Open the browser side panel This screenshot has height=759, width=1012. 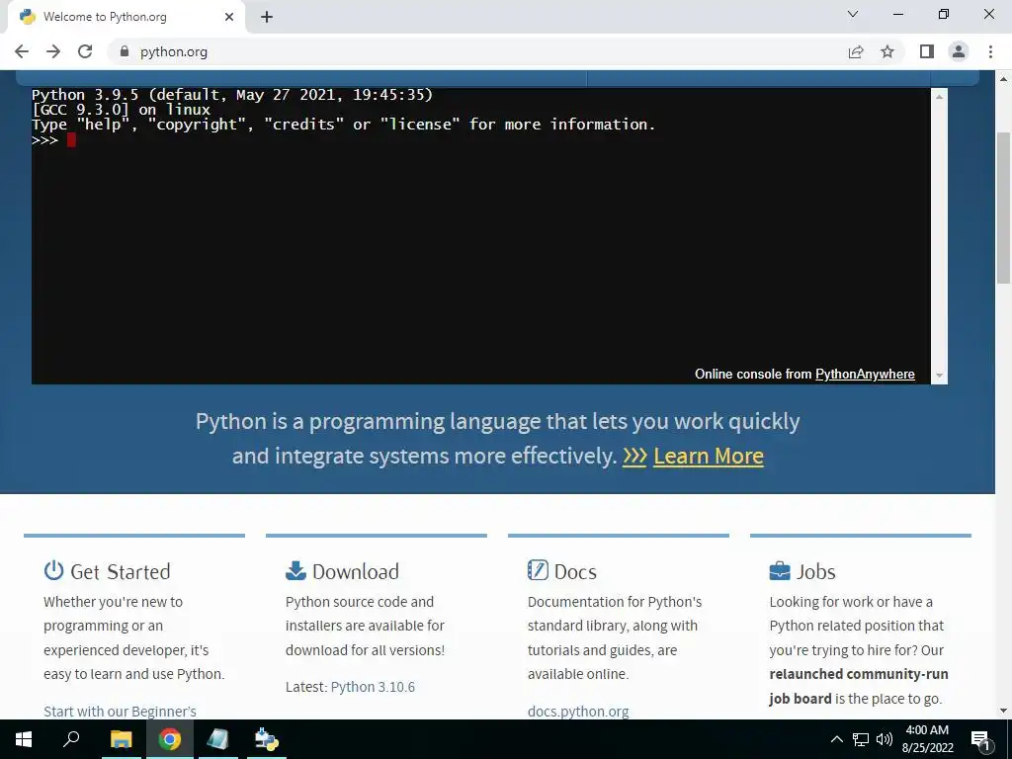tap(927, 51)
